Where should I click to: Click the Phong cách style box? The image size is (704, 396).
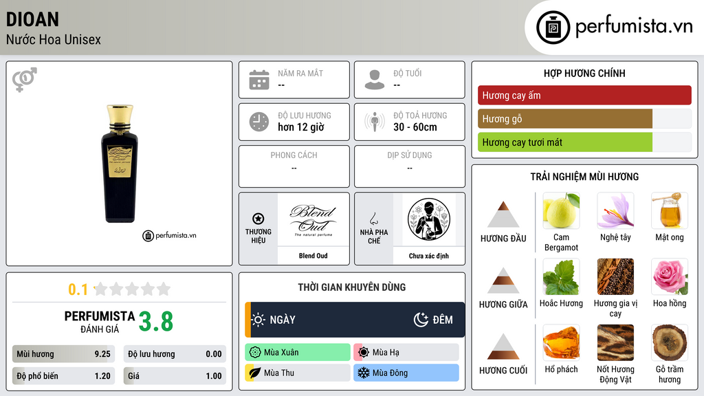(294, 166)
